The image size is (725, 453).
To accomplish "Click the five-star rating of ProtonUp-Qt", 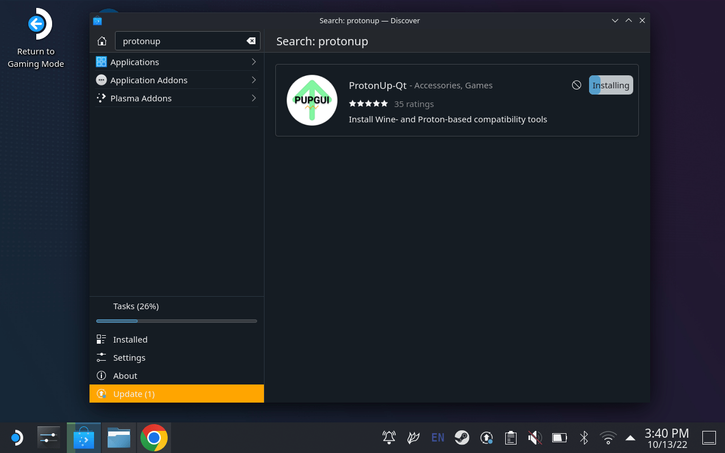I will pos(368,104).
